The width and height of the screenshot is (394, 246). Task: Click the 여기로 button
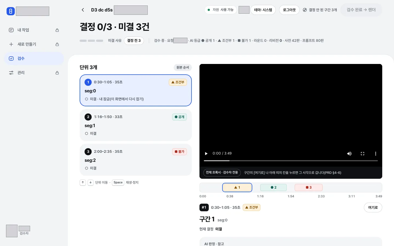[x=373, y=207]
